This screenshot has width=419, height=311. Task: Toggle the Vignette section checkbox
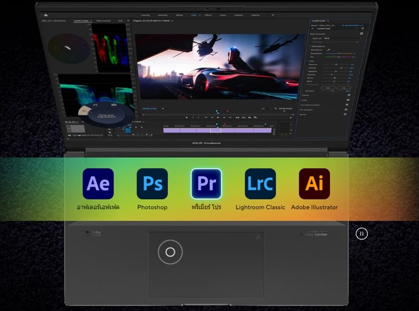point(345,114)
